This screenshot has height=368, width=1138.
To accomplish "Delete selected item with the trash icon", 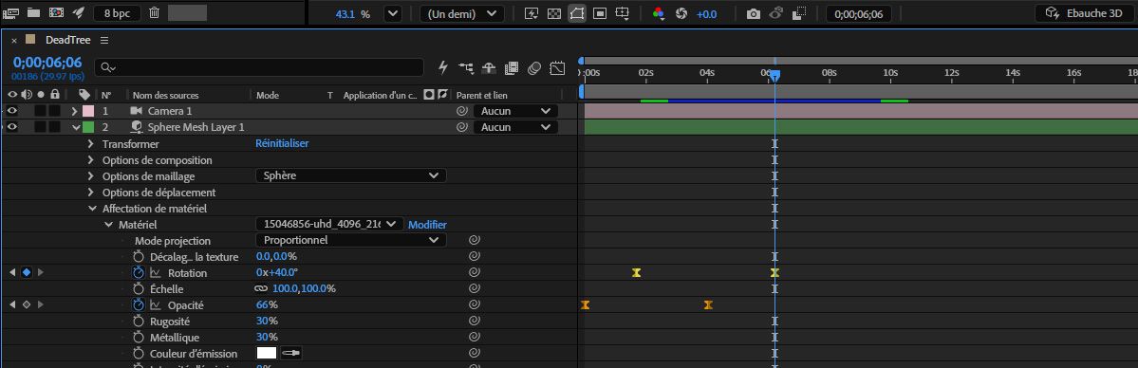I will click(x=154, y=13).
